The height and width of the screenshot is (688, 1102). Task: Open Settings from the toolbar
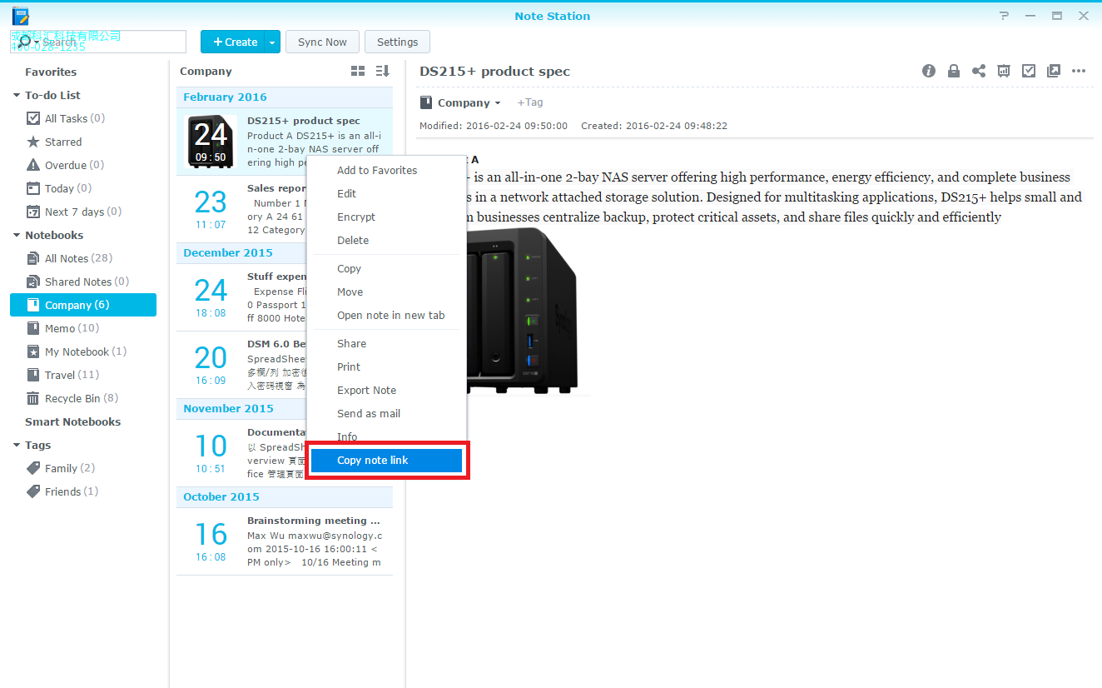pyautogui.click(x=397, y=42)
